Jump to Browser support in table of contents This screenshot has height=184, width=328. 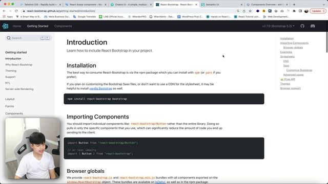click(x=291, y=88)
